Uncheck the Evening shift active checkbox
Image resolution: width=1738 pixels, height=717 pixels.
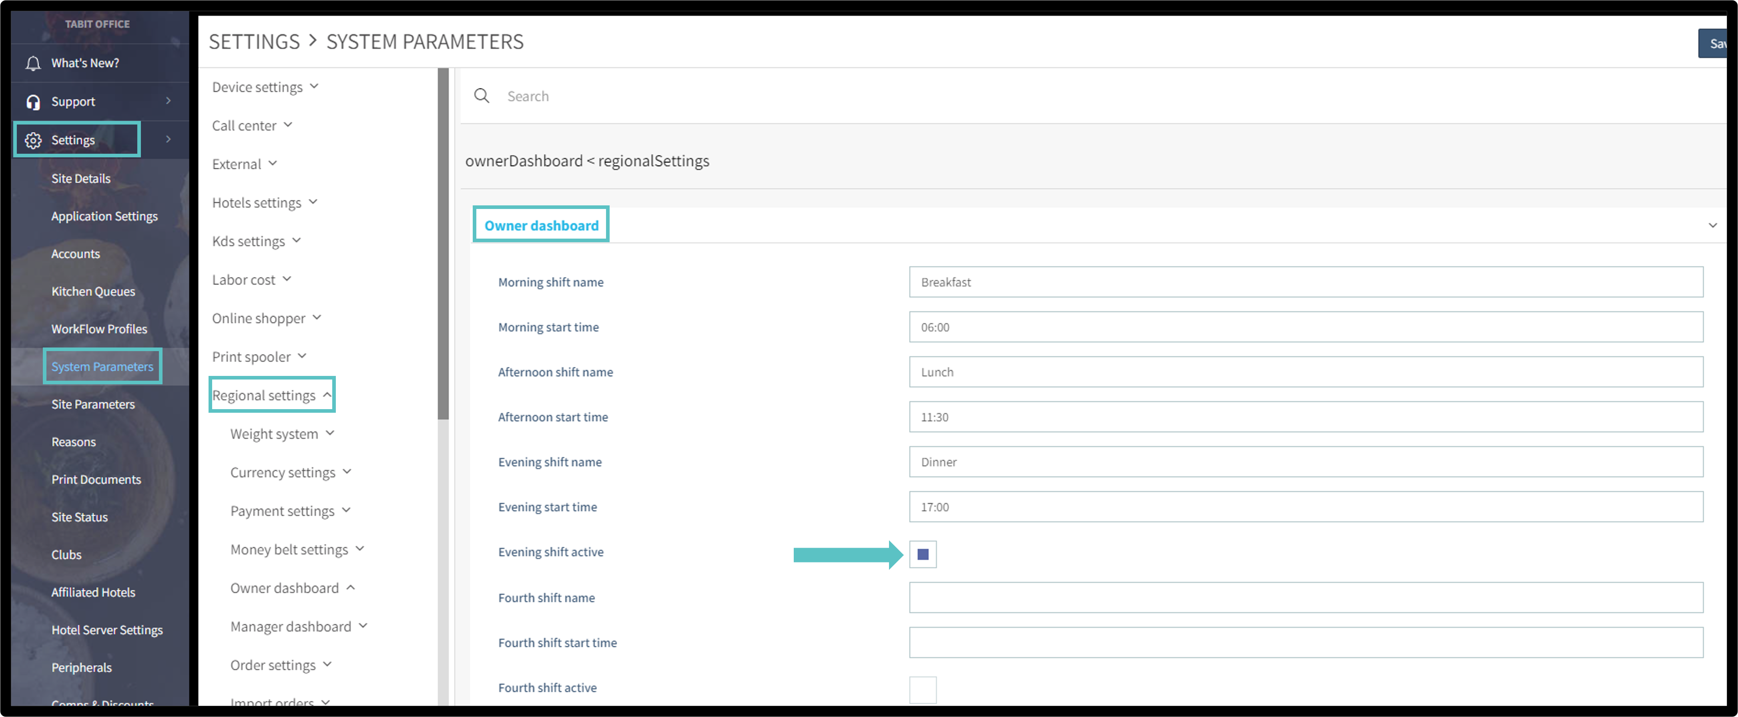click(922, 554)
